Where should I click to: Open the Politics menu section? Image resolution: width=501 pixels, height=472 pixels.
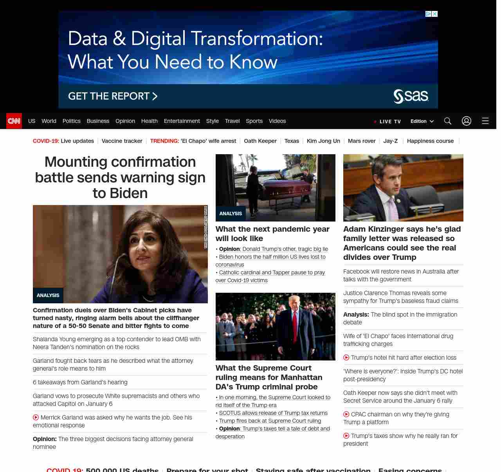tap(71, 121)
